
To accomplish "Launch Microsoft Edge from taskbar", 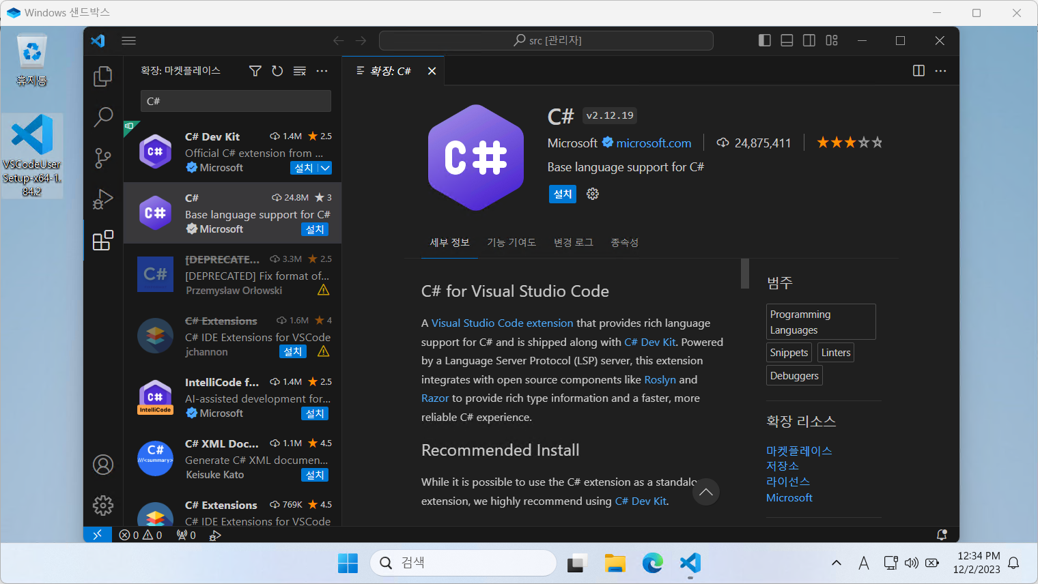I will (653, 563).
